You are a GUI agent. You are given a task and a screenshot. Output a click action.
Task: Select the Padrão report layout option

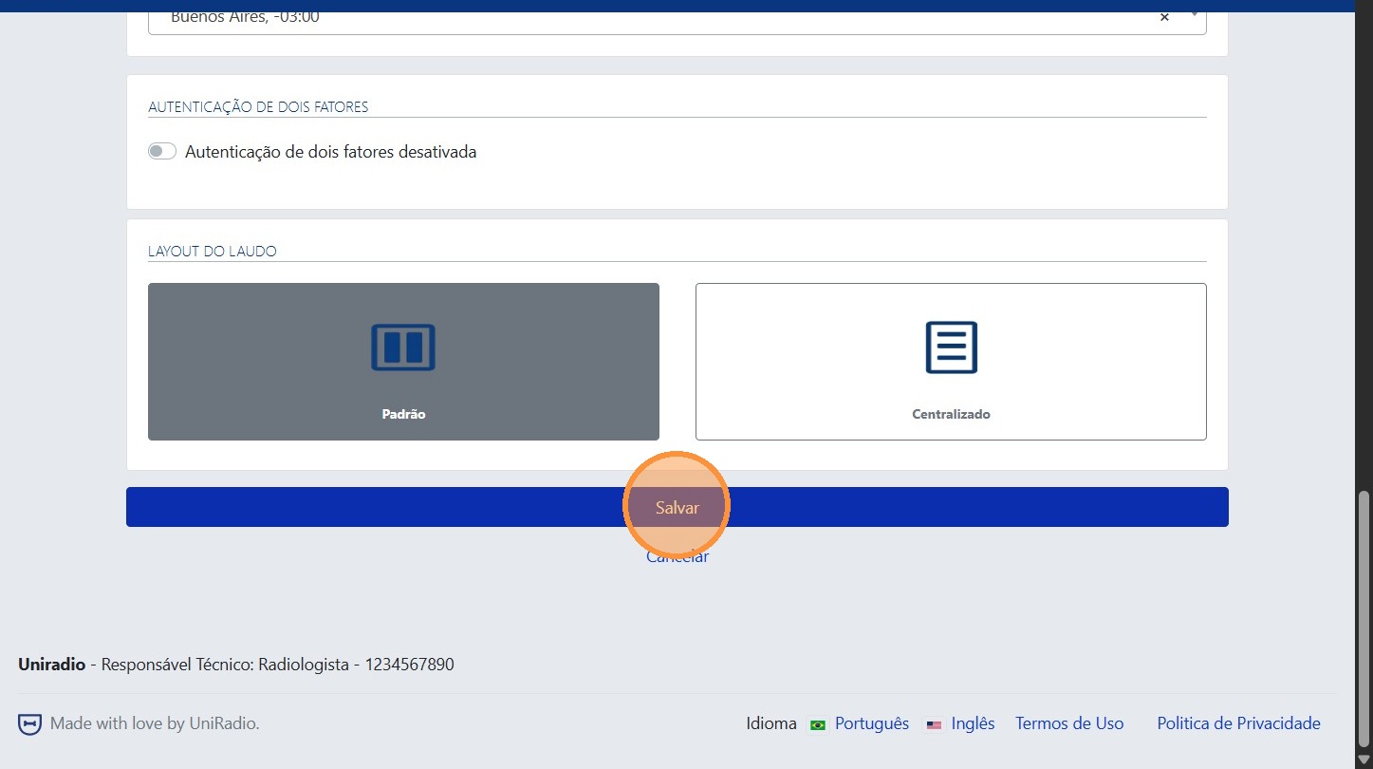(x=403, y=362)
